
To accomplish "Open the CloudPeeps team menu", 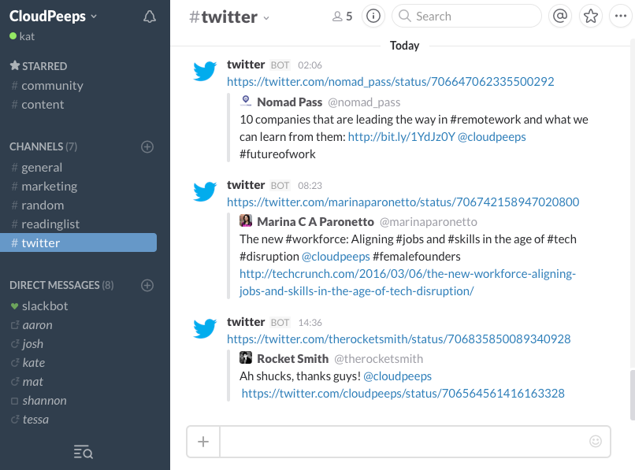I will click(53, 17).
